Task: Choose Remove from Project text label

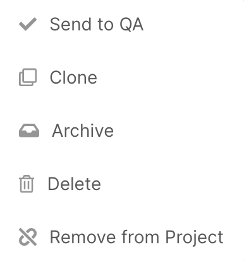Action: pos(137,238)
